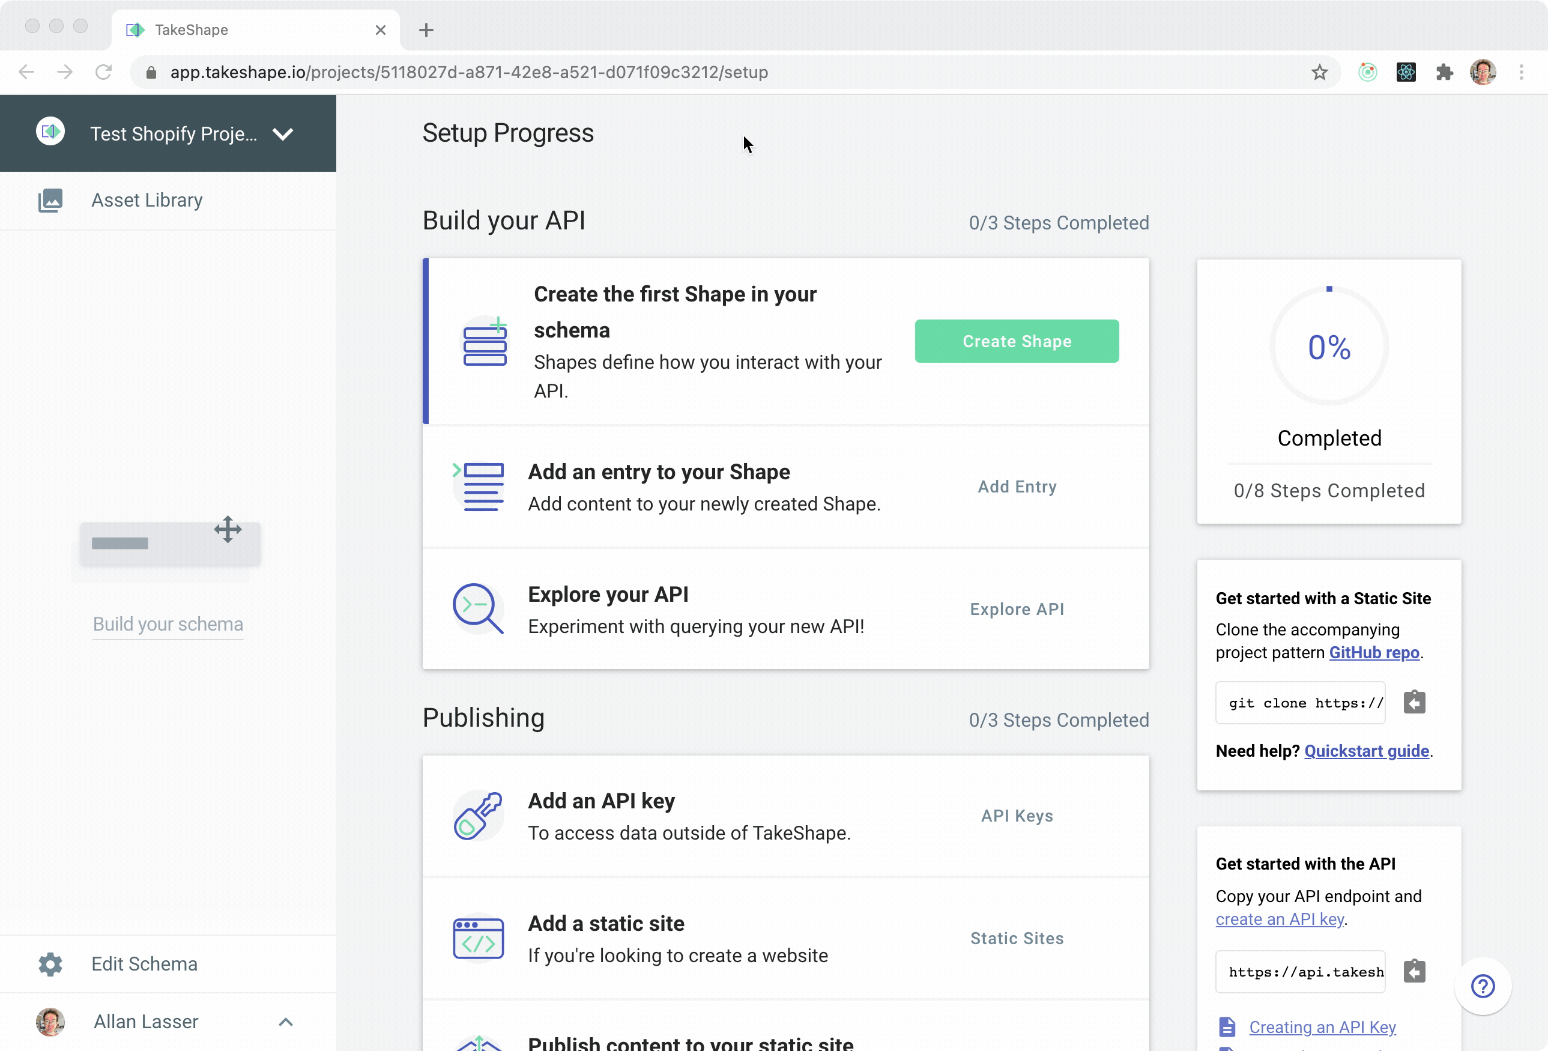Click the Explore your API magnifier icon
1548x1051 pixels.
click(478, 609)
